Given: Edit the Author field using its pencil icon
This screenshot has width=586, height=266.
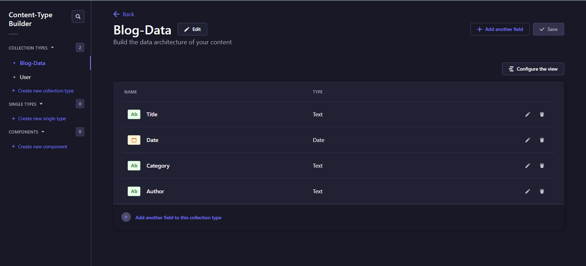Looking at the screenshot, I should [527, 191].
